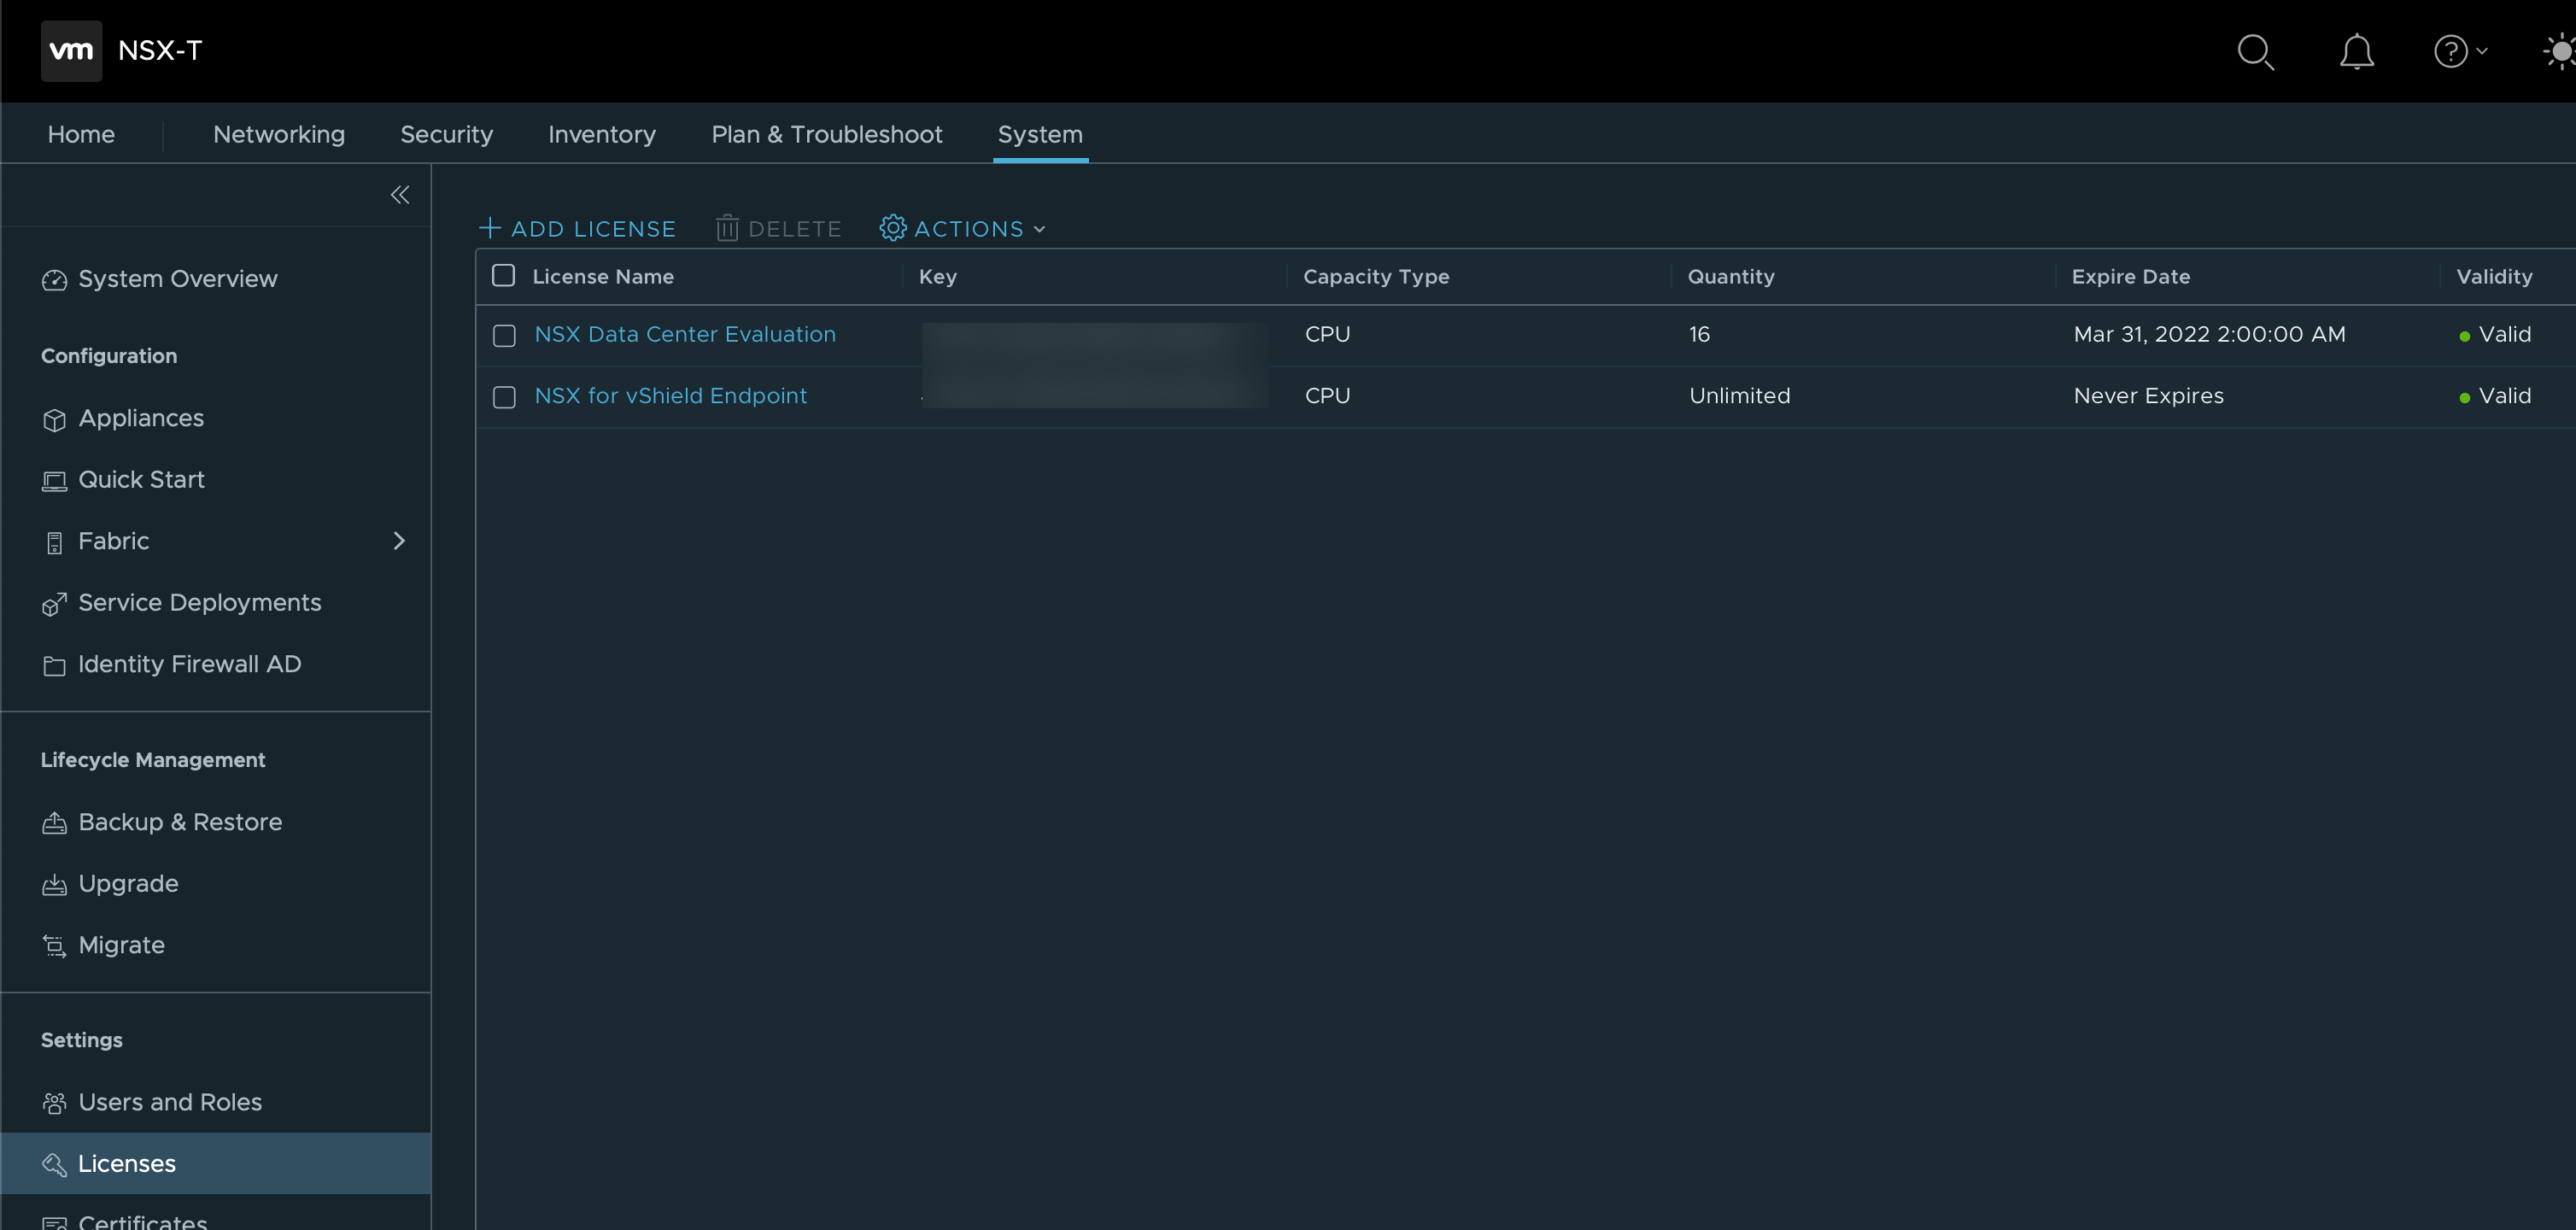Click the DELETE trash icon

[x=727, y=228]
